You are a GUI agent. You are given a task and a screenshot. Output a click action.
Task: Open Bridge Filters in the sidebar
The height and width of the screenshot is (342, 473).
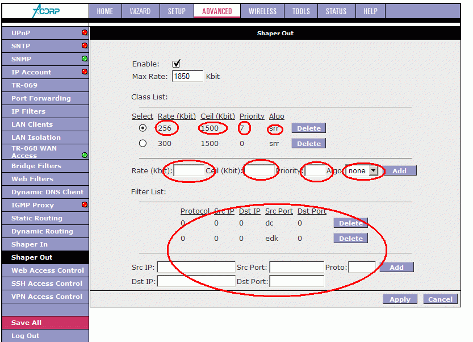tap(45, 166)
